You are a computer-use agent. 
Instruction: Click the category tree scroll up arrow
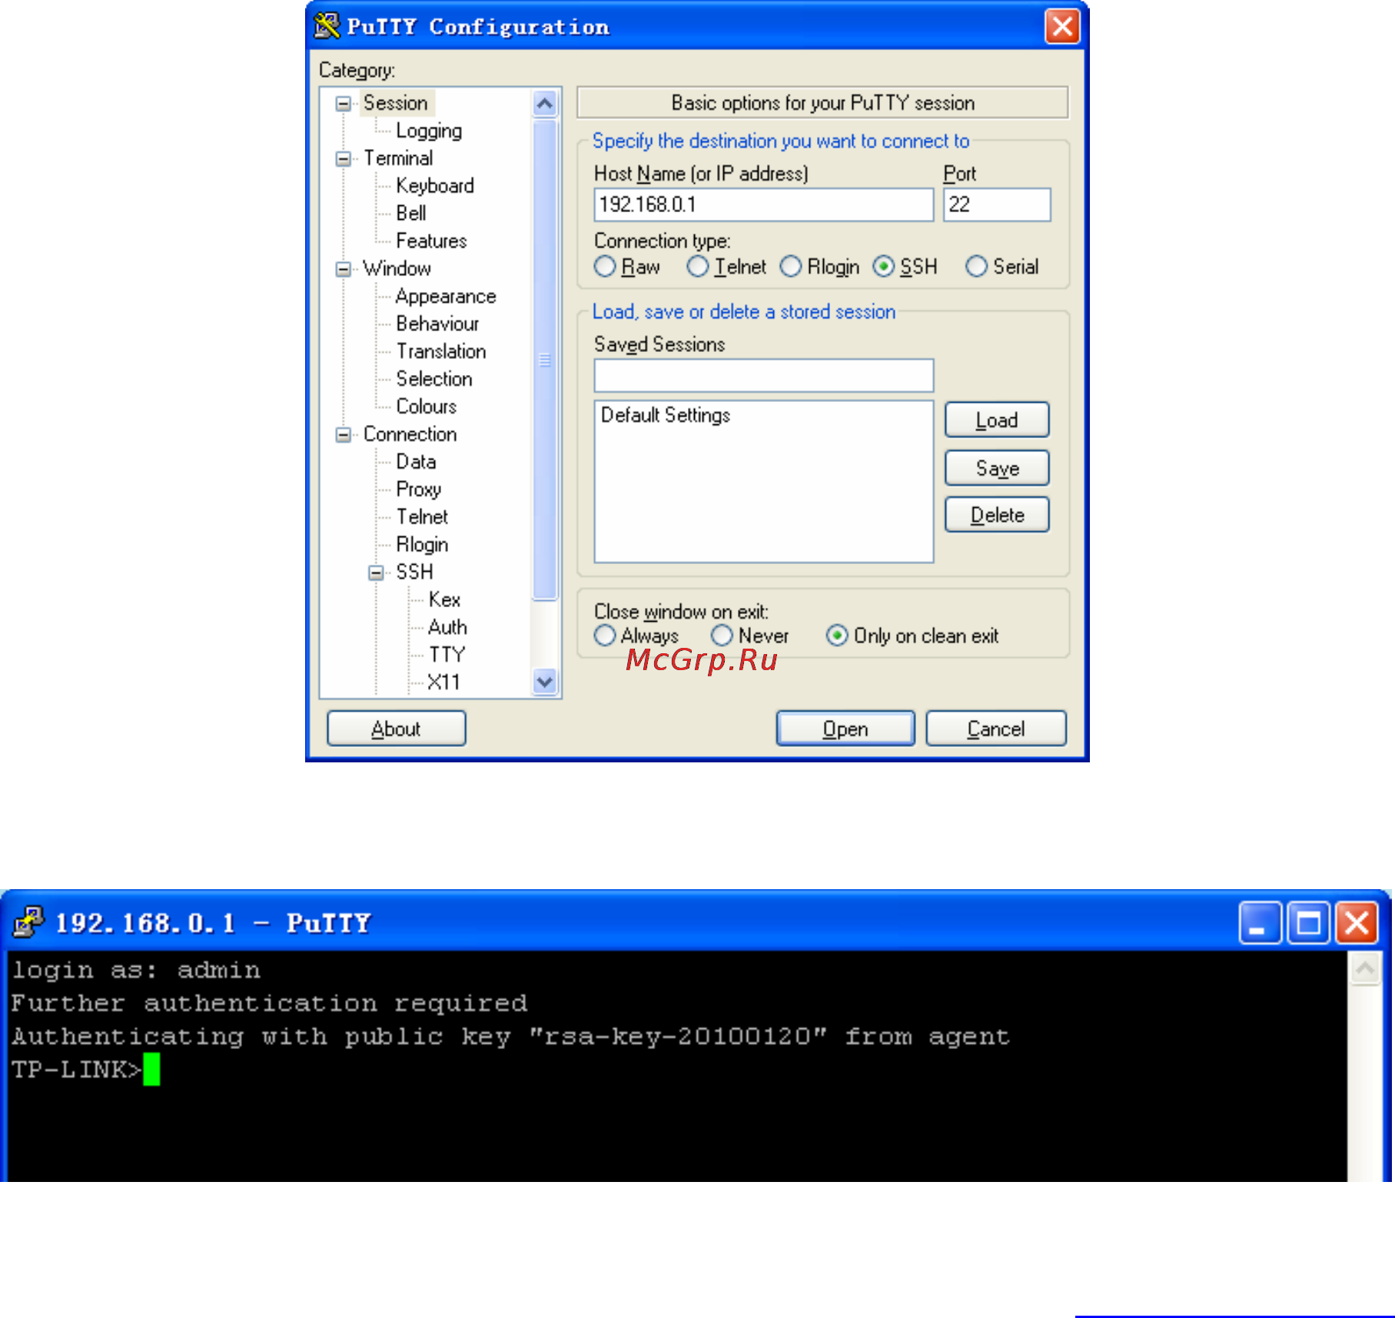tap(545, 103)
